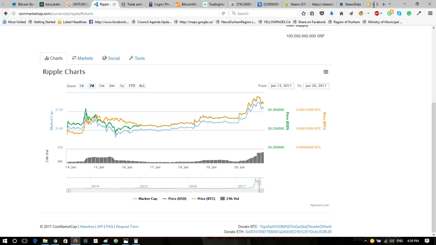Screen dimensions: 436x245
Task: Reload the current page
Action: click(223, 14)
